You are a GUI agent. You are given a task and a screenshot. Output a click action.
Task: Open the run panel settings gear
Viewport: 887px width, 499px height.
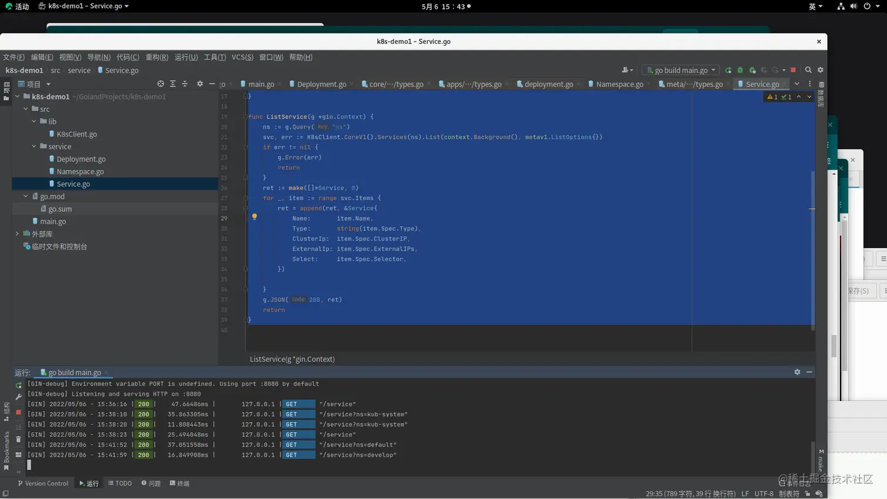(797, 372)
